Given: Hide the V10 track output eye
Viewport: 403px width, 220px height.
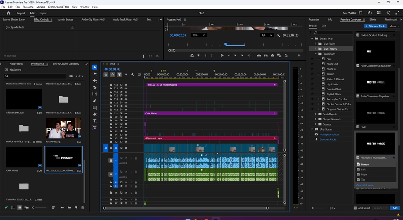Looking at the screenshot, I should (126, 113).
